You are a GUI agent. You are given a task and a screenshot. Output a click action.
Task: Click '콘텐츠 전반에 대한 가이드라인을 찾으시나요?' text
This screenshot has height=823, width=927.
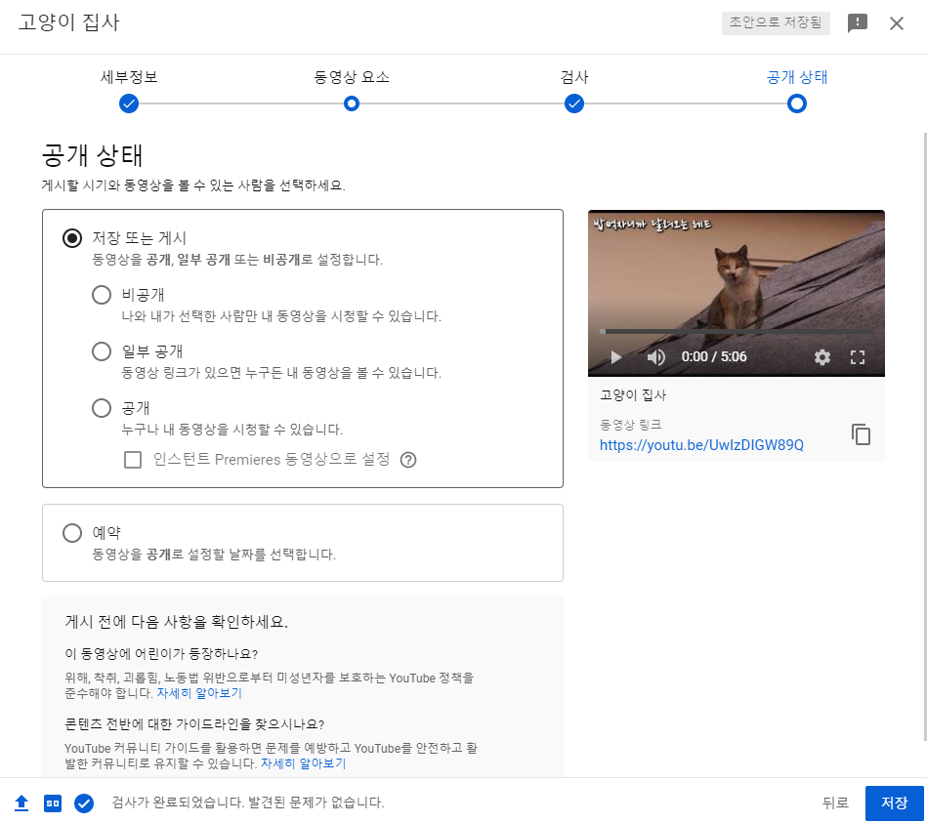click(194, 724)
